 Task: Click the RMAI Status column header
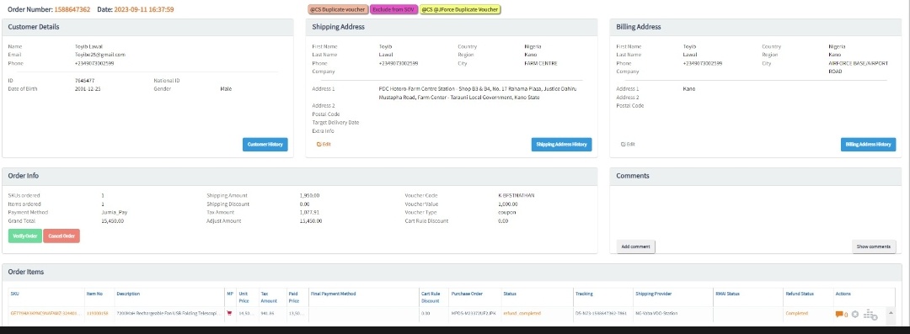[728, 294]
